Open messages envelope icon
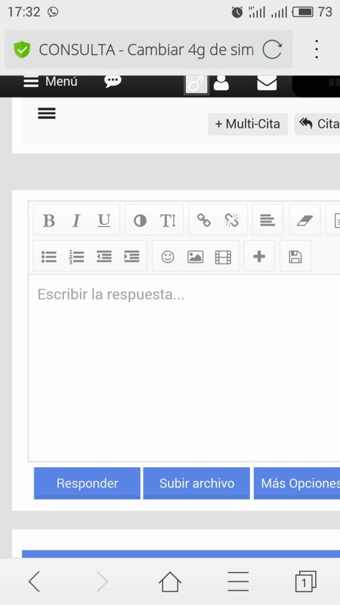Screen dimensions: 340x605 [x=267, y=82]
